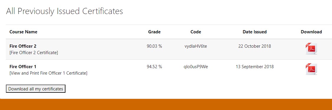This screenshot has width=332, height=110.
Task: Click the Download column header
Action: (311, 32)
